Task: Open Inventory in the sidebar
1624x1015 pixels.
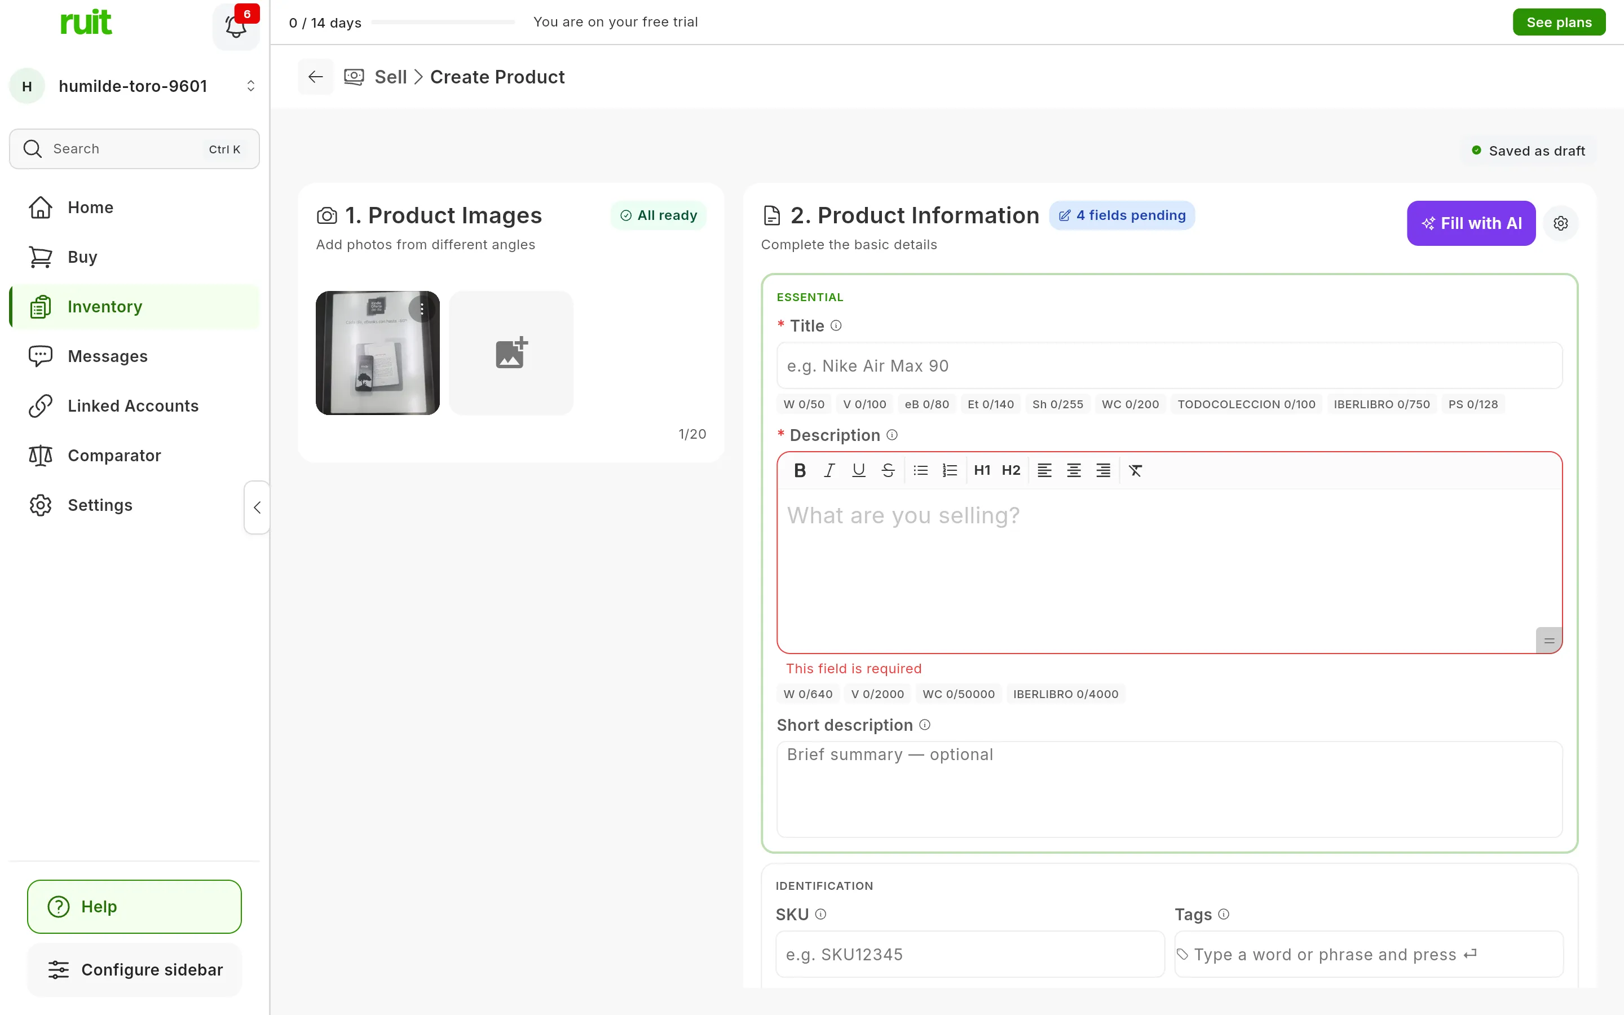Action: 134,307
